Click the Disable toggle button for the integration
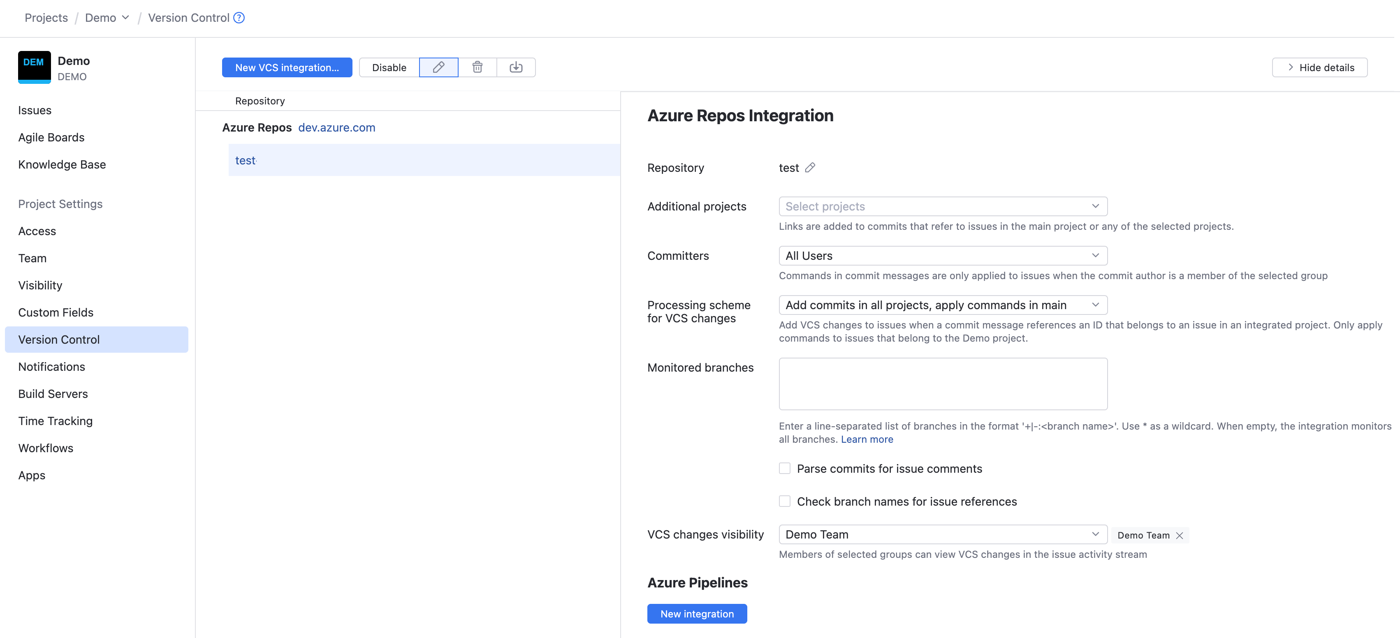Viewport: 1400px width, 638px height. click(x=389, y=67)
